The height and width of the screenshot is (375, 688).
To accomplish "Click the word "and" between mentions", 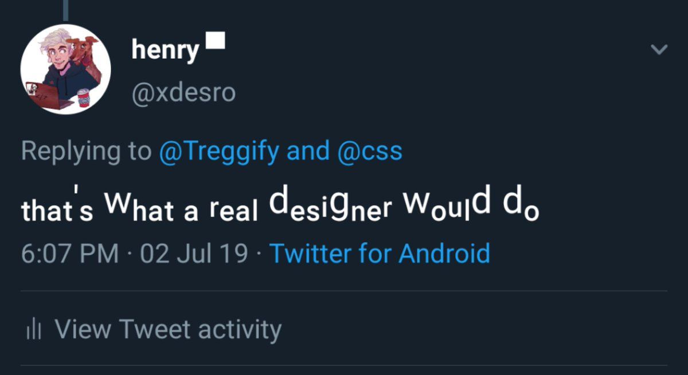I will (308, 151).
